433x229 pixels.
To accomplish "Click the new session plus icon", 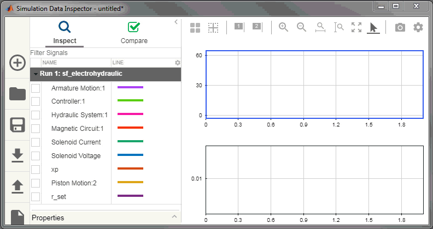I will [x=17, y=63].
